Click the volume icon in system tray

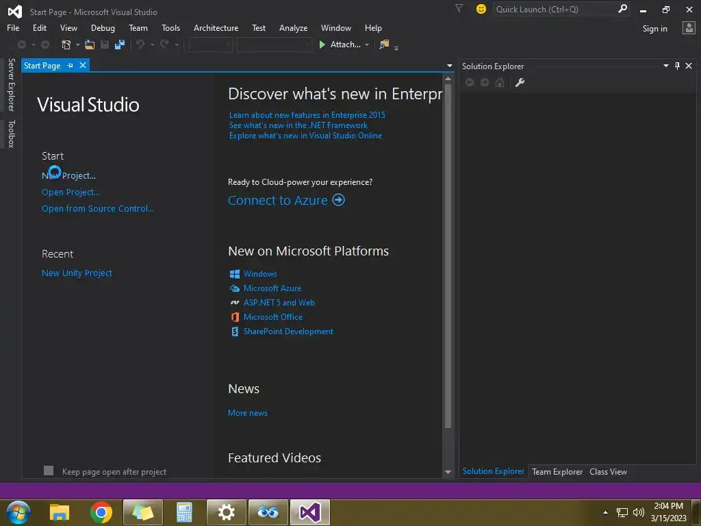pos(639,512)
